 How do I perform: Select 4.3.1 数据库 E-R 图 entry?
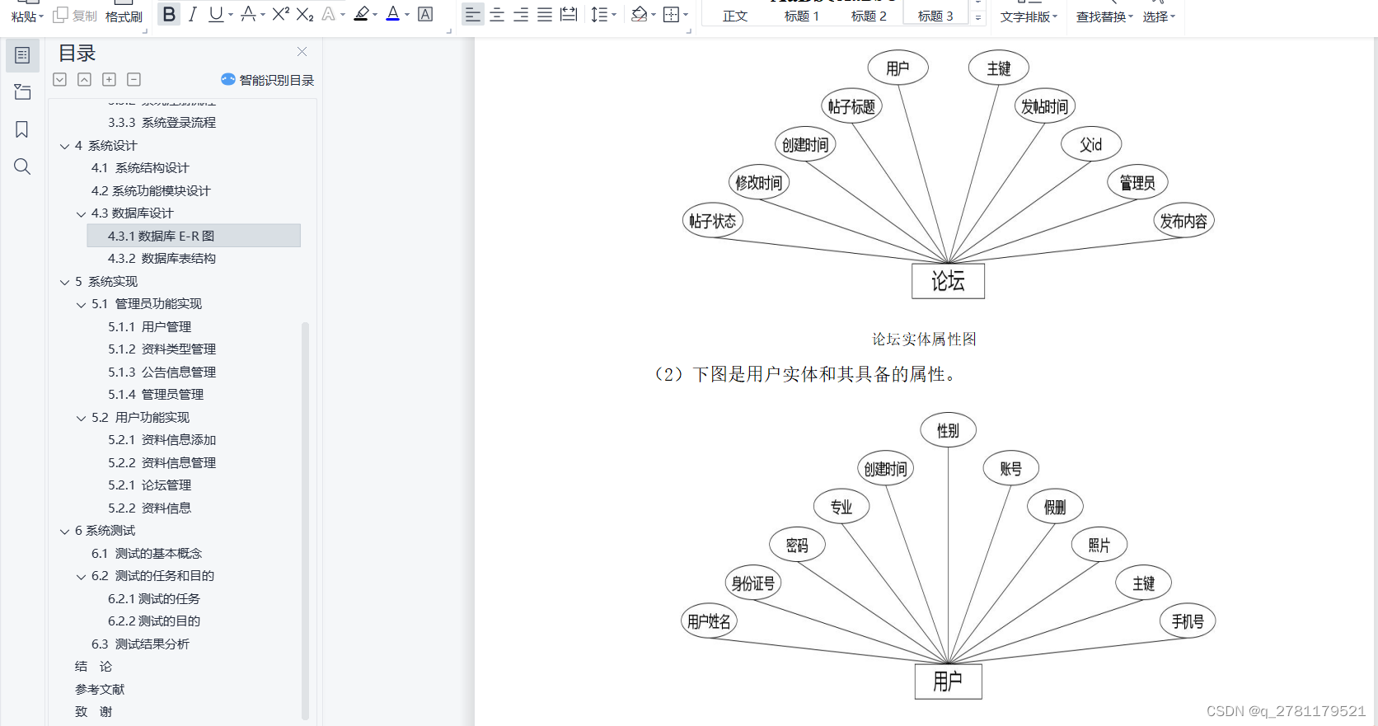click(194, 236)
